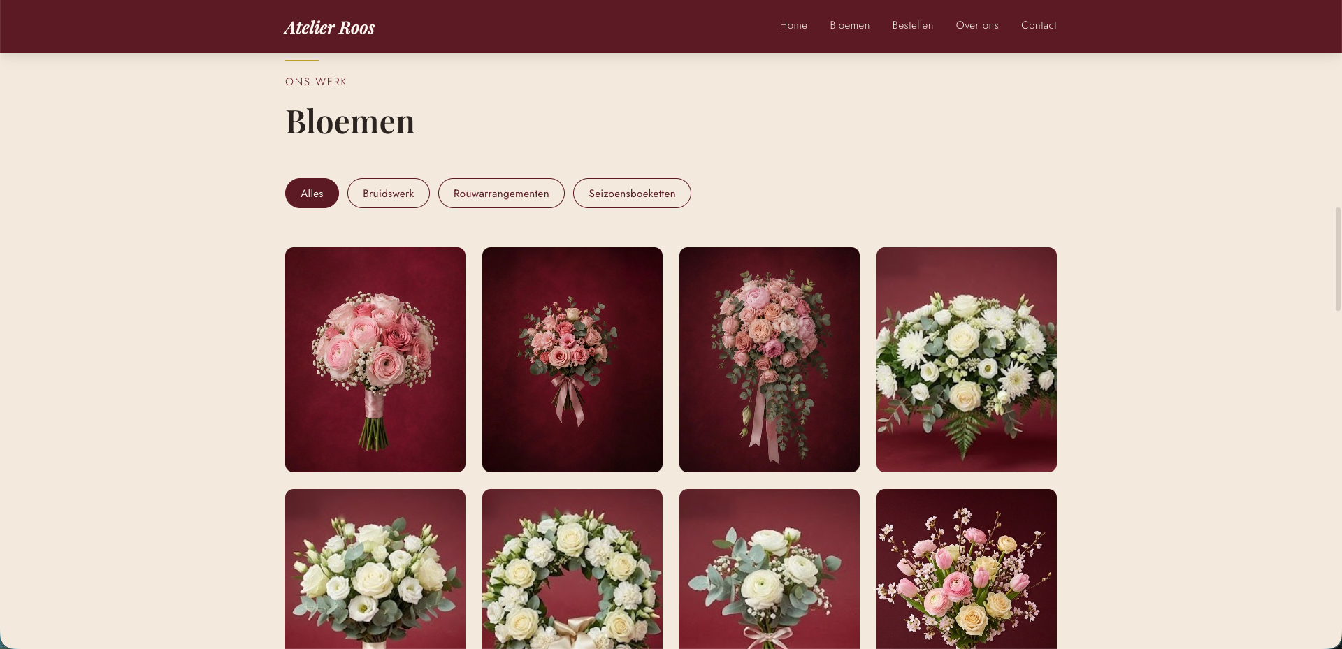Screen dimensions: 1342x649
Task: Click the Atelier Roos logo
Action: tap(329, 27)
